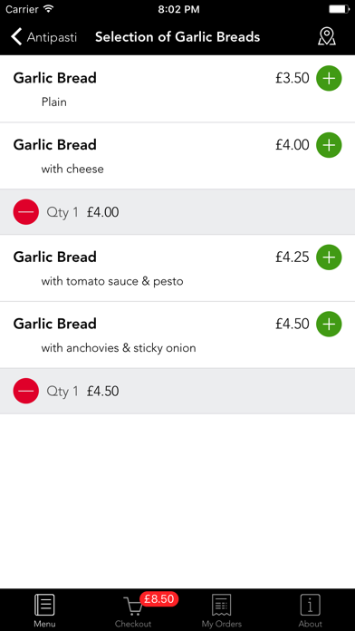Go back to Antipasti
Viewport: 355px width, 631px height.
[x=43, y=37]
